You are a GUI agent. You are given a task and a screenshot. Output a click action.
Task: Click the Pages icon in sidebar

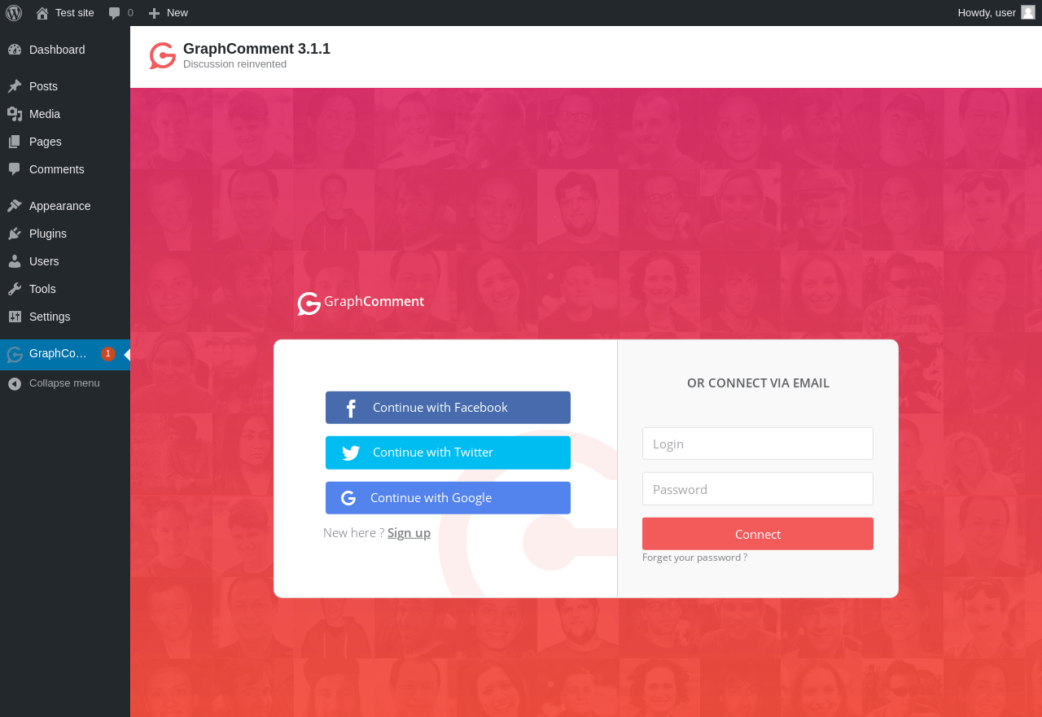[x=15, y=142]
